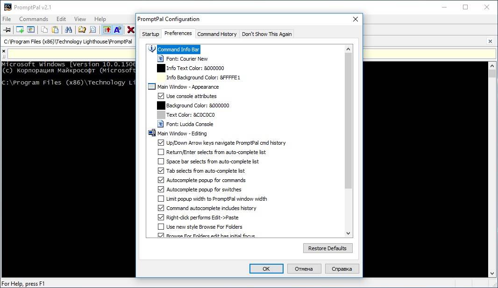Click the pushpin always-on-top toolbar icon
The width and height of the screenshot is (498, 288).
[7, 30]
